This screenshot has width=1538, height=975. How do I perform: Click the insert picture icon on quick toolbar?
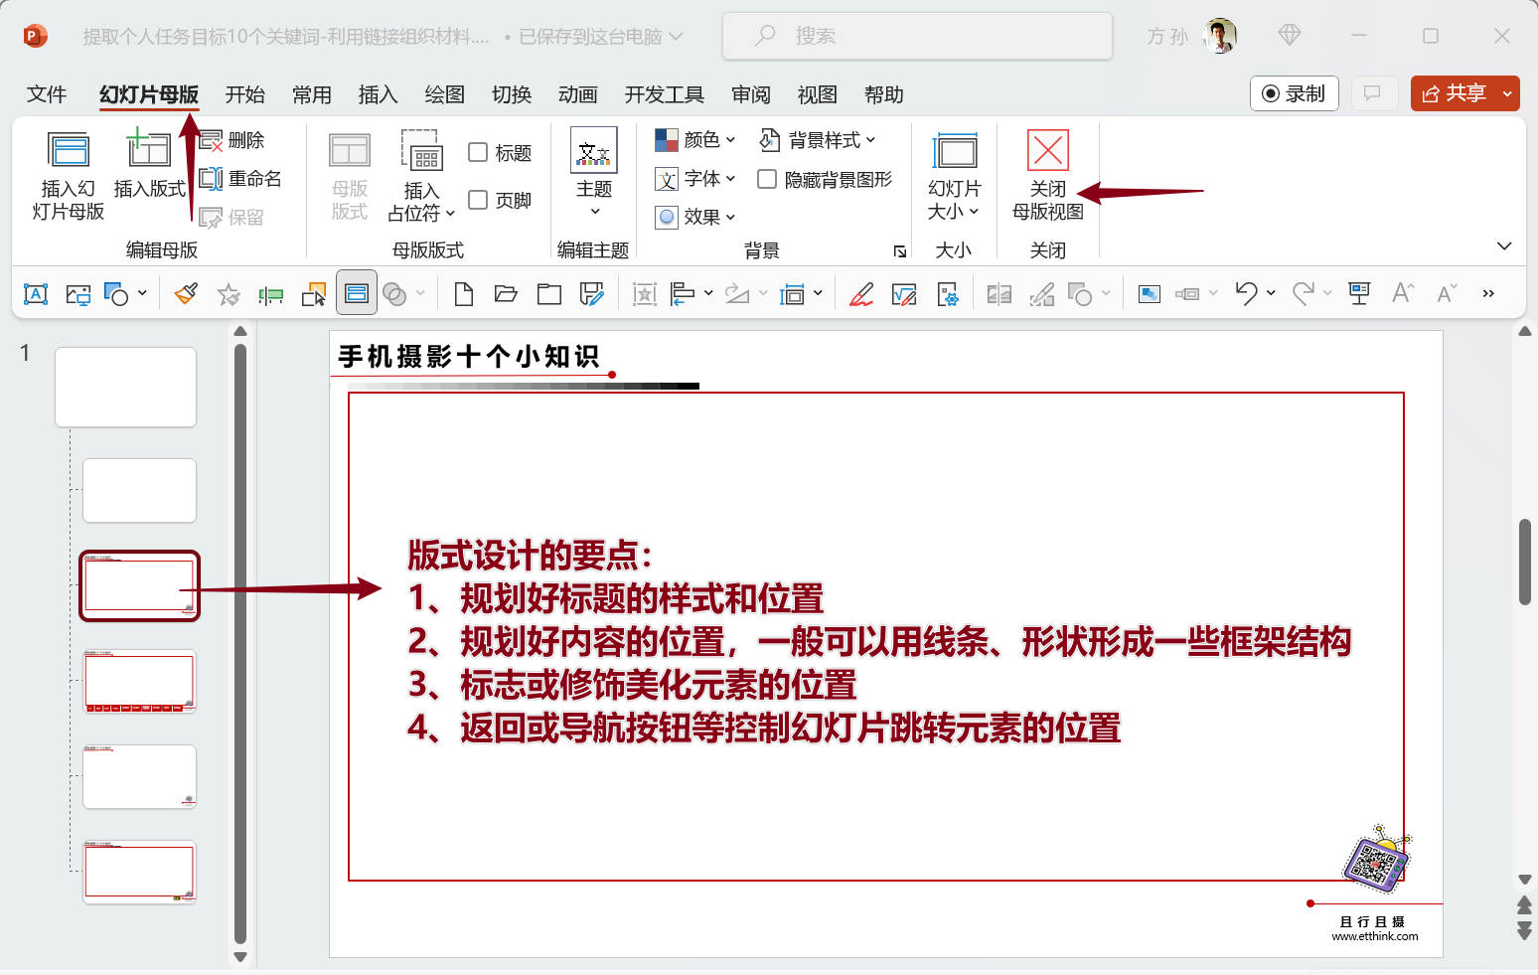point(77,293)
